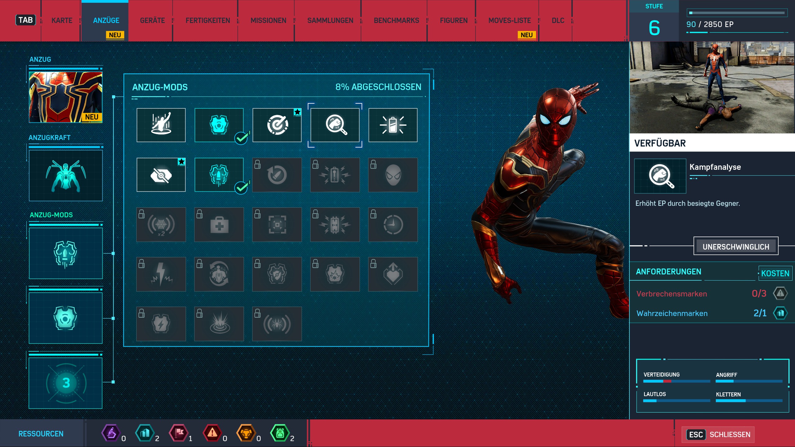
Task: Open the second Anzug-Mods chest armor slot
Action: click(x=66, y=318)
